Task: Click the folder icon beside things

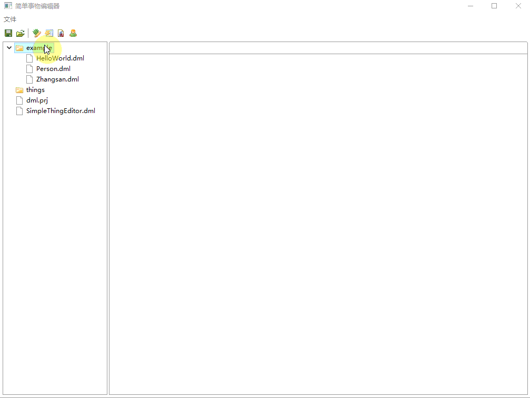Action: tap(19, 90)
